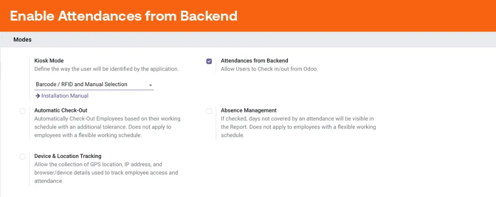Click the arrow icon before Installation Manual
Image resolution: width=496 pixels, height=197 pixels.
point(38,96)
